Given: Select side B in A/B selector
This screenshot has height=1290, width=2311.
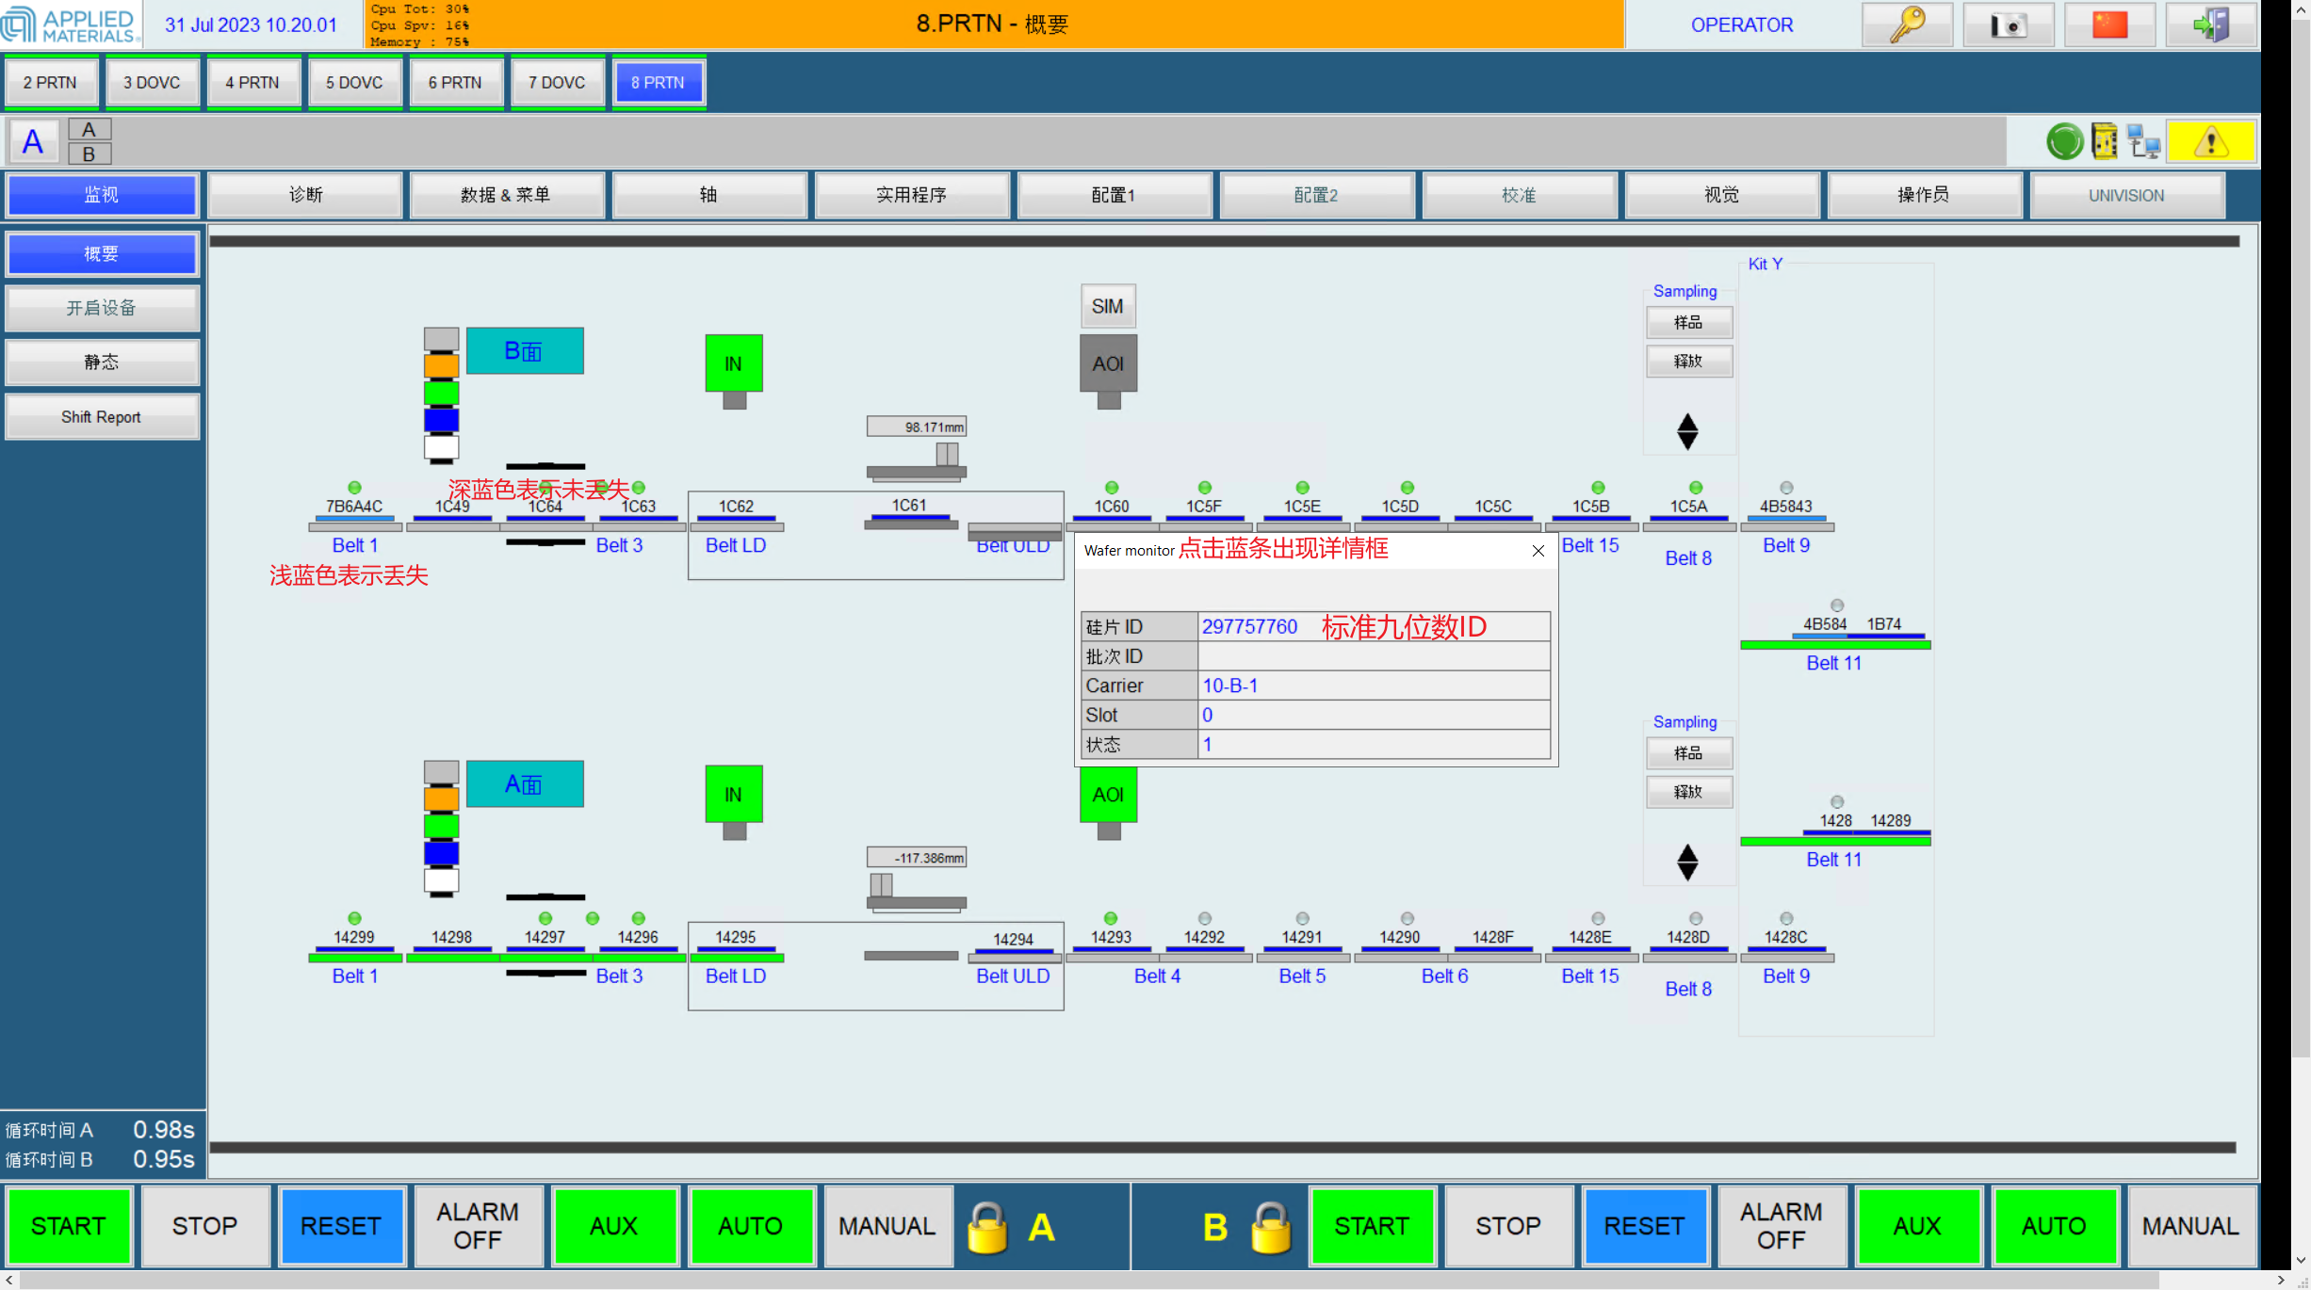Looking at the screenshot, I should pyautogui.click(x=90, y=154).
